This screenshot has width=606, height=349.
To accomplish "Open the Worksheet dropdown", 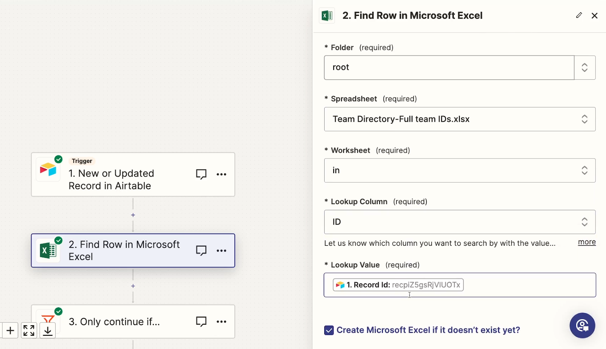I will click(x=460, y=171).
